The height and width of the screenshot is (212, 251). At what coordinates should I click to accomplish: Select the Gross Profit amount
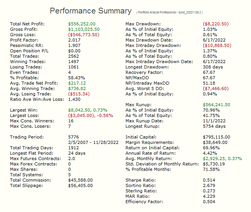point(84,29)
